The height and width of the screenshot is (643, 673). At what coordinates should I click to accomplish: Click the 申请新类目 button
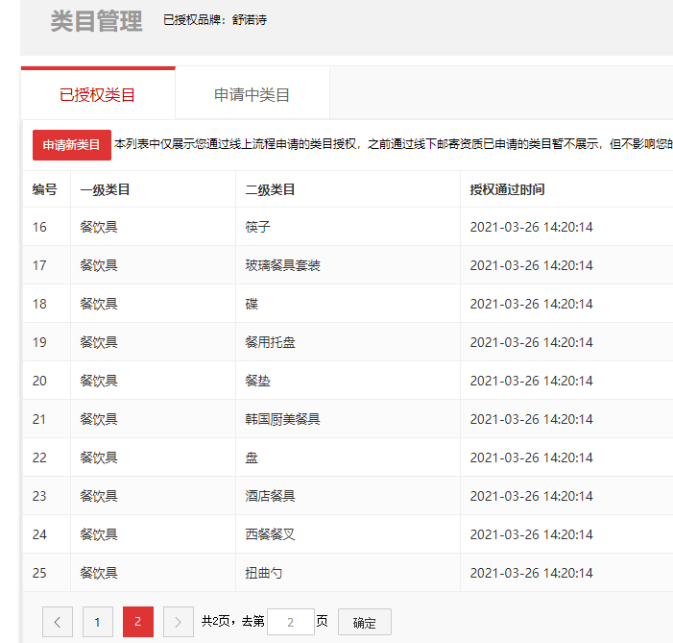72,145
